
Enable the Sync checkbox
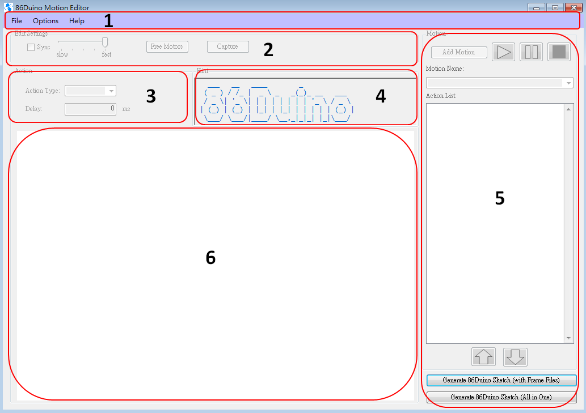click(31, 48)
